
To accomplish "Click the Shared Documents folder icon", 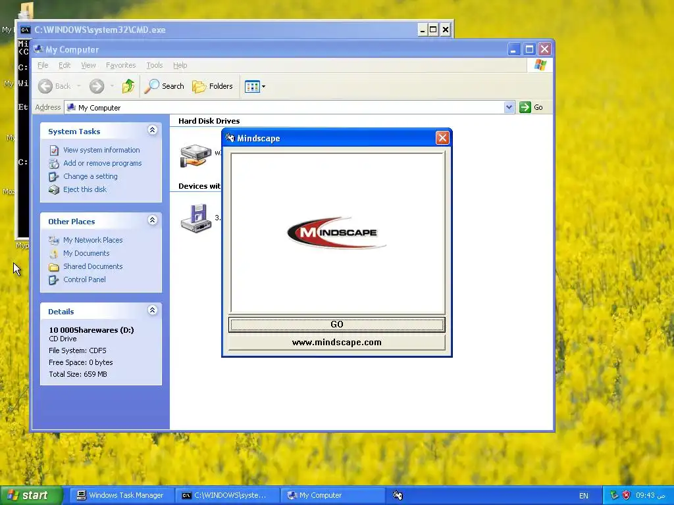I will coord(54,267).
